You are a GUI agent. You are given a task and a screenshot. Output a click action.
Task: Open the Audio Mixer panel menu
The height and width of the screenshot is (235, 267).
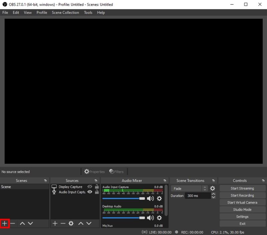(x=165, y=180)
